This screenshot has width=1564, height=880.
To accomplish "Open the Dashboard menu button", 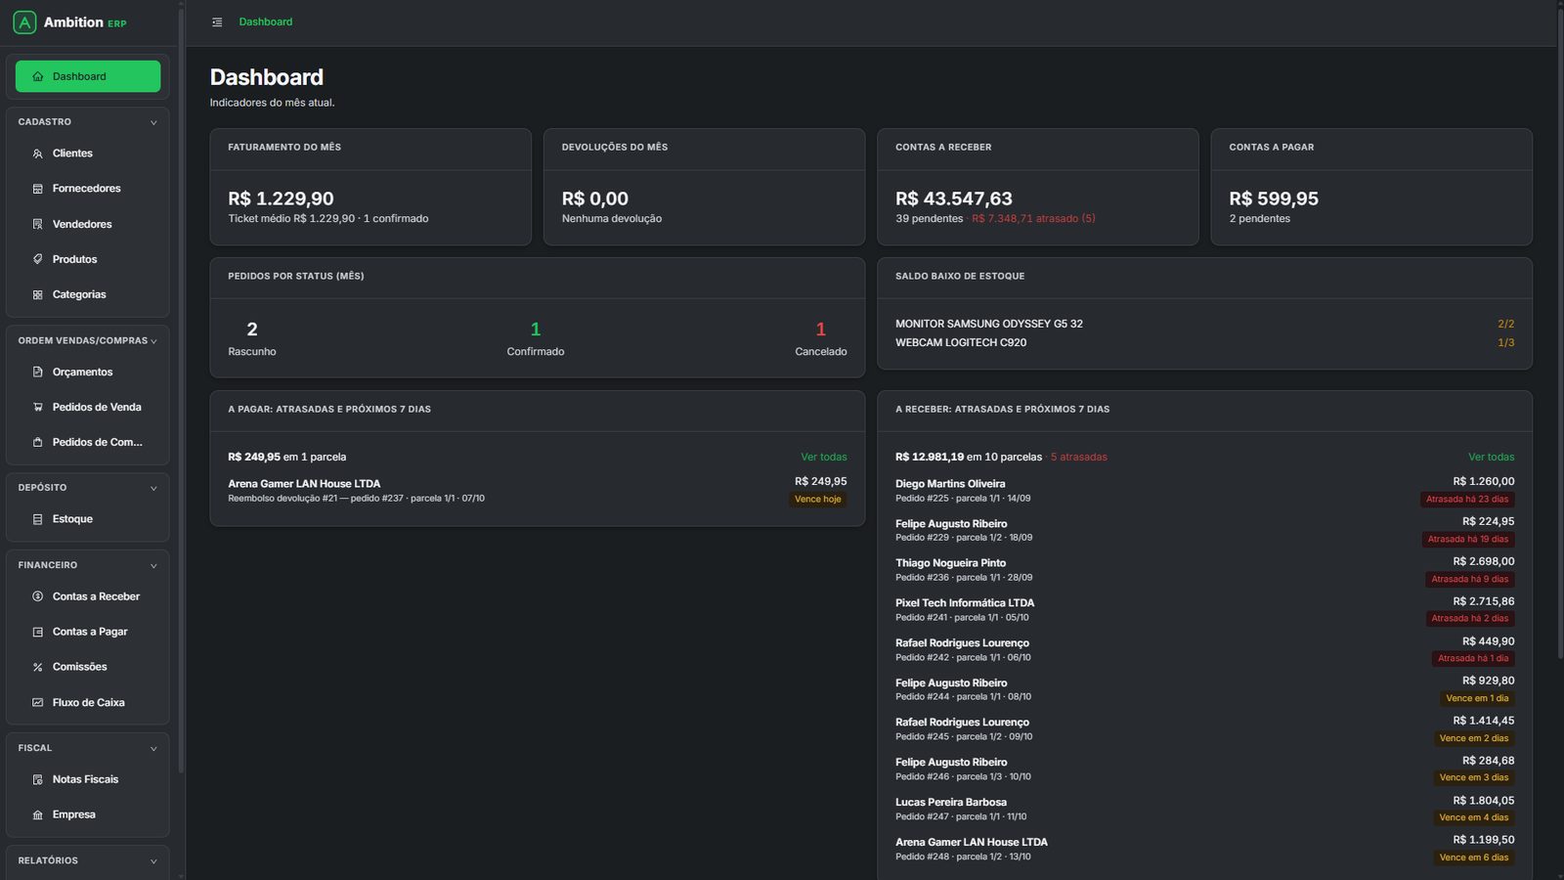I will [88, 76].
